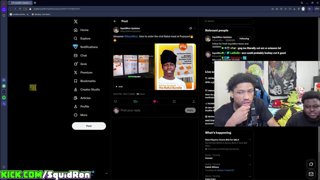Open SquidRon Updates in Relevant people
Viewport: 320px width, 180px height.
(222, 37)
